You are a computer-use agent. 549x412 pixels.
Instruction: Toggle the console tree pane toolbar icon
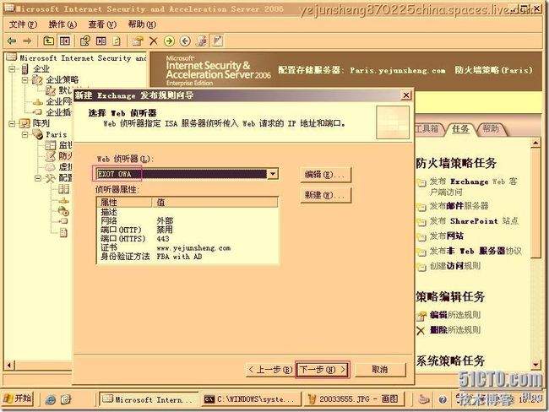tap(64, 41)
